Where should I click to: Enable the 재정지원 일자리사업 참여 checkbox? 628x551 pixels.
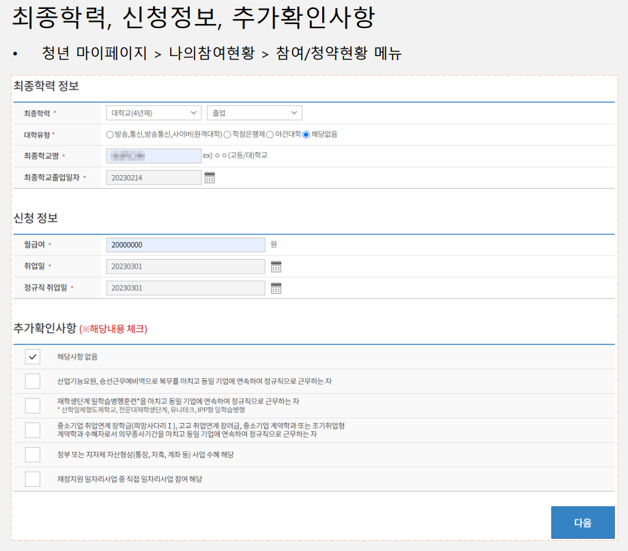coord(32,479)
